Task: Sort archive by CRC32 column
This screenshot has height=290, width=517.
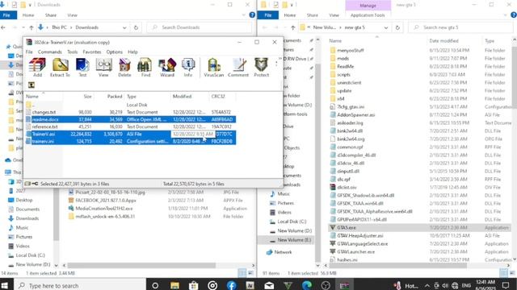Action: pyautogui.click(x=218, y=97)
